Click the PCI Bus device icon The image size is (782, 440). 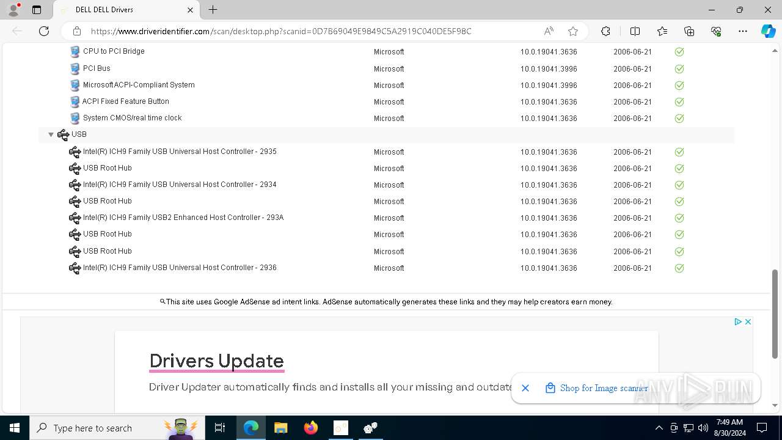point(75,69)
